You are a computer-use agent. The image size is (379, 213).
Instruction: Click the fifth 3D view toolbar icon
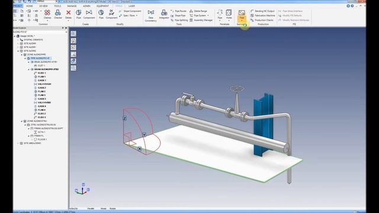click(73, 61)
